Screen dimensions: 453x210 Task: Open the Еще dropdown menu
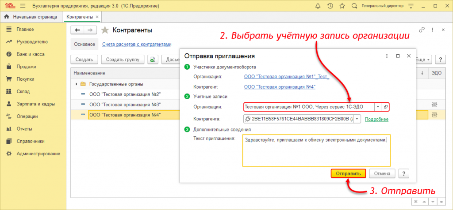tap(423, 60)
